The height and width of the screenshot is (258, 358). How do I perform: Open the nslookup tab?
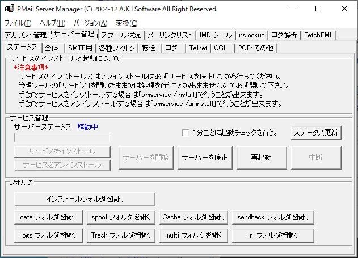(x=252, y=35)
